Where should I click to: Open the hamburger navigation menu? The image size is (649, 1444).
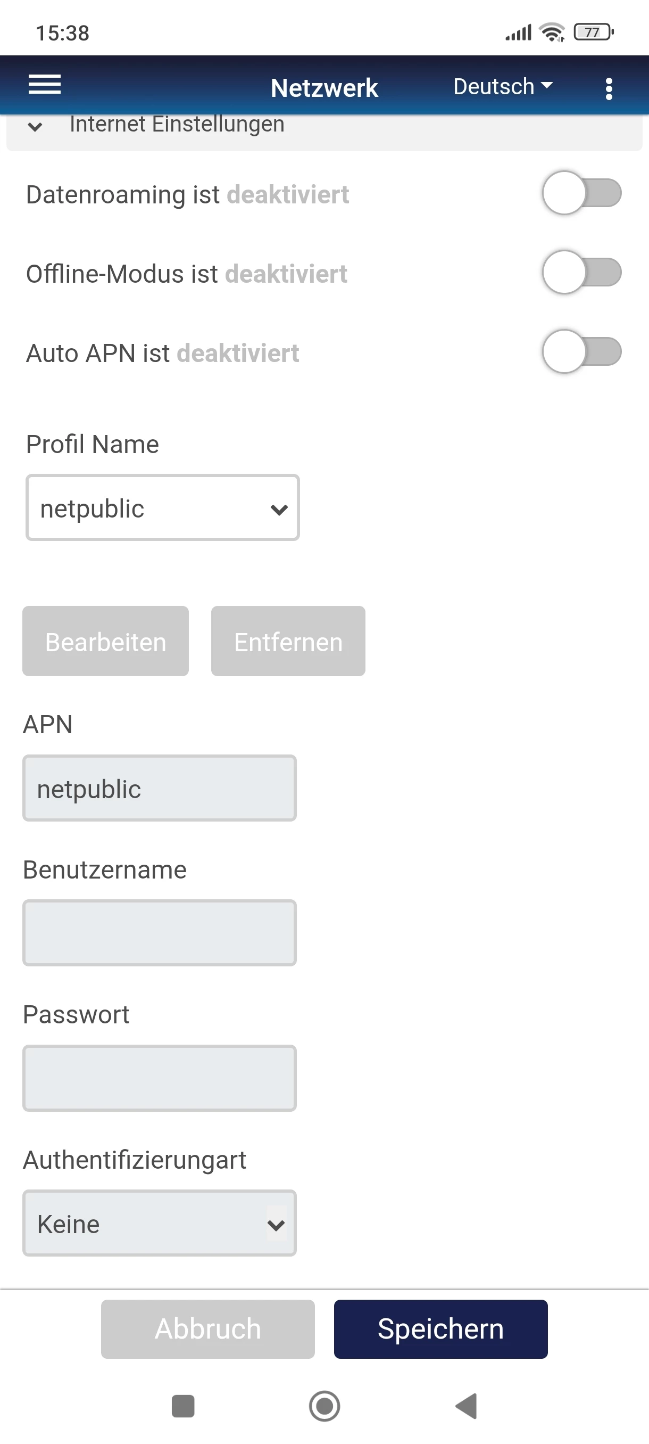pyautogui.click(x=44, y=85)
